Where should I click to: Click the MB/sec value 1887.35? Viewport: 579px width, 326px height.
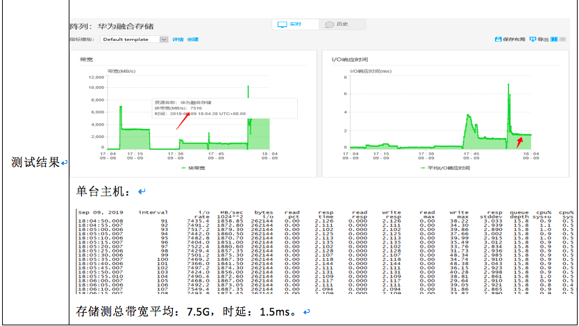pos(230,289)
